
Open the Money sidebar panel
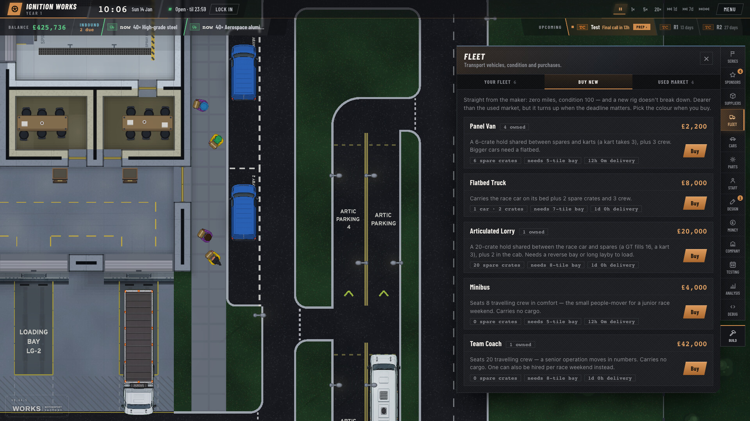[732, 226]
